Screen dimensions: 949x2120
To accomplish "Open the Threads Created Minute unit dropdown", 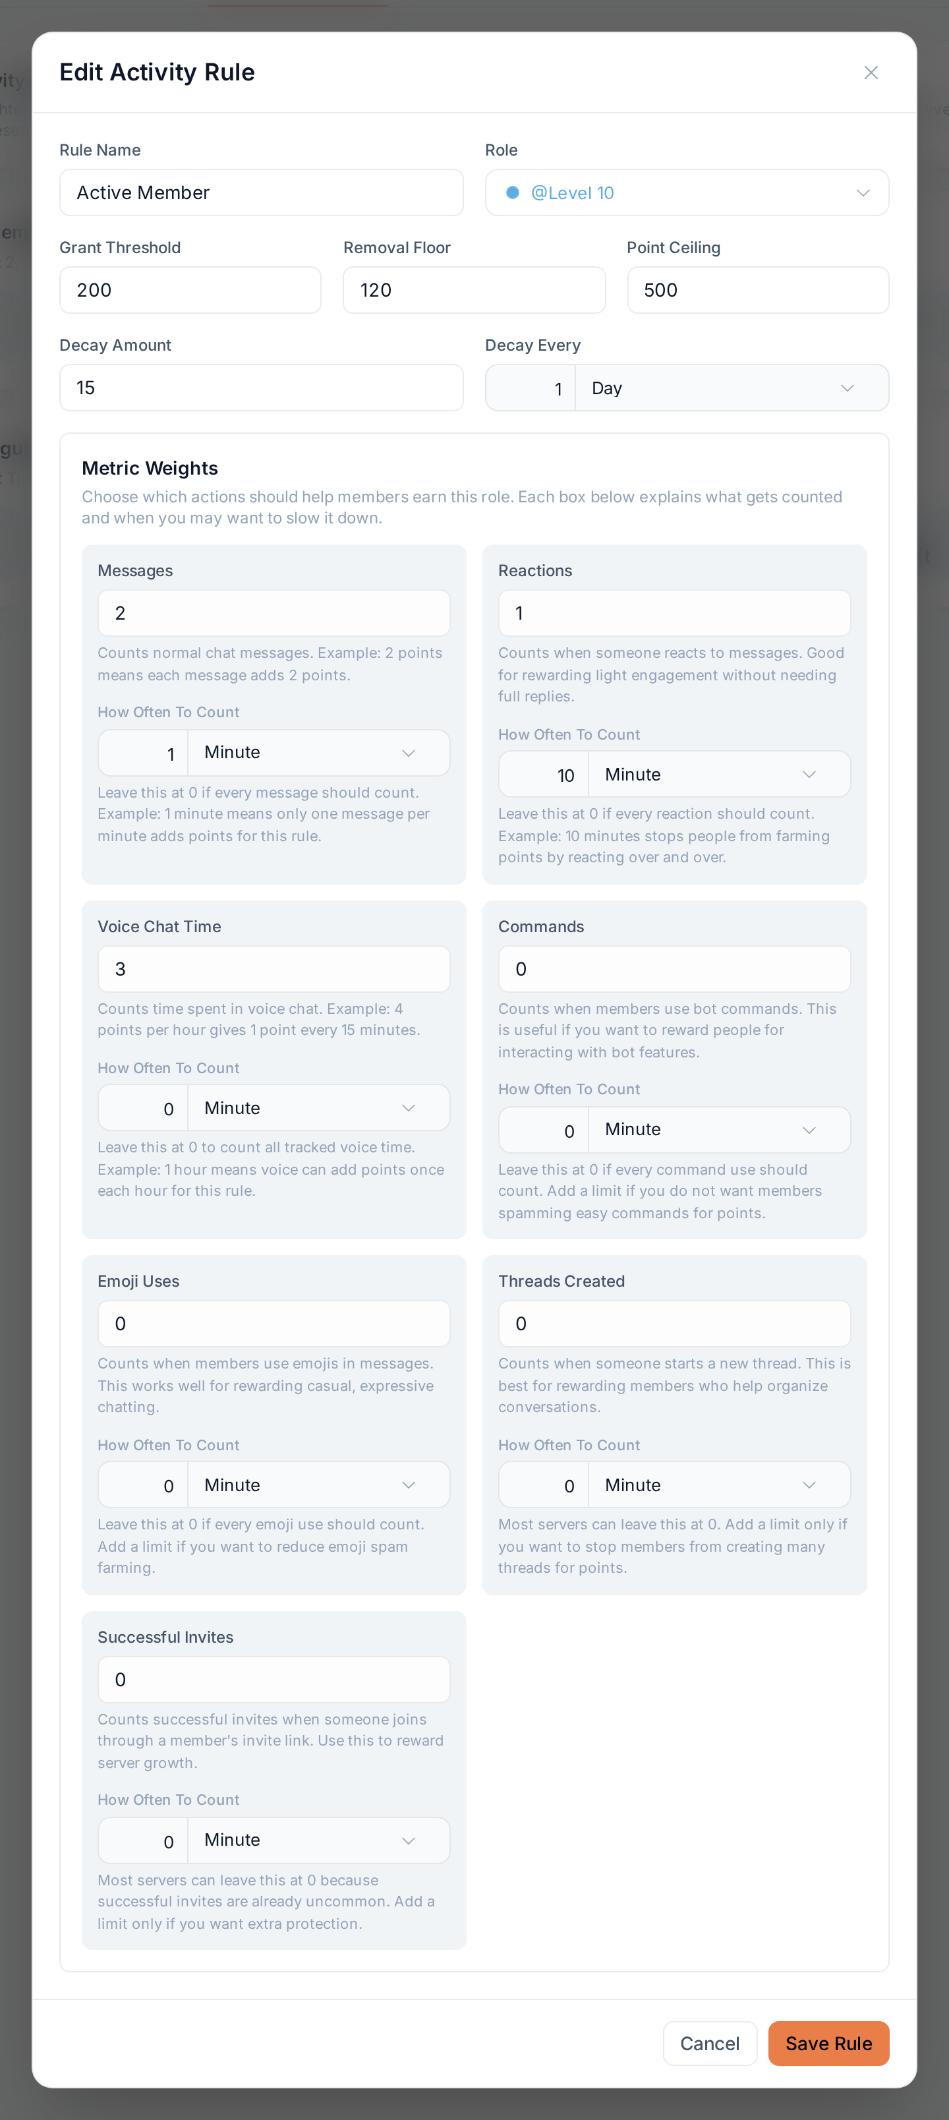I will (x=720, y=1485).
